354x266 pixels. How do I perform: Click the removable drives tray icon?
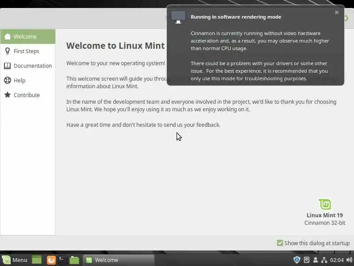(307, 260)
